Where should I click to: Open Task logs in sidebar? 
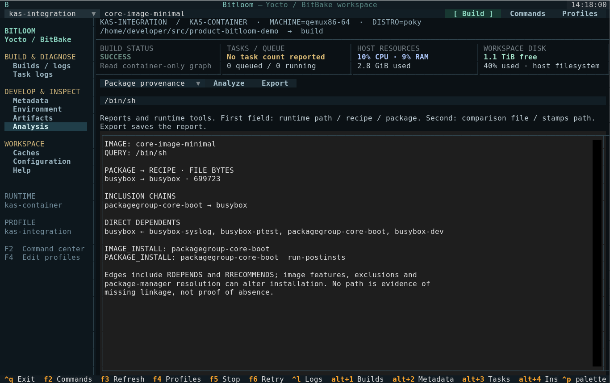tap(33, 75)
